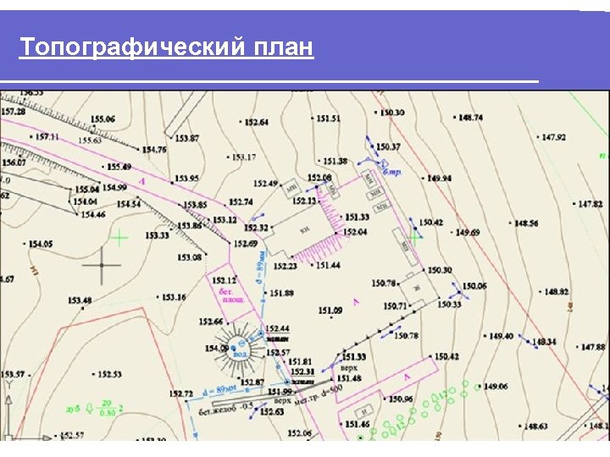Click elevation mark 148.63
This screenshot has width=610, height=457.
point(535,427)
